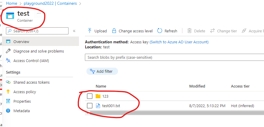The height and width of the screenshot is (127, 264).
Task: Click the Access policy key icon
Action: pyautogui.click(x=8, y=92)
